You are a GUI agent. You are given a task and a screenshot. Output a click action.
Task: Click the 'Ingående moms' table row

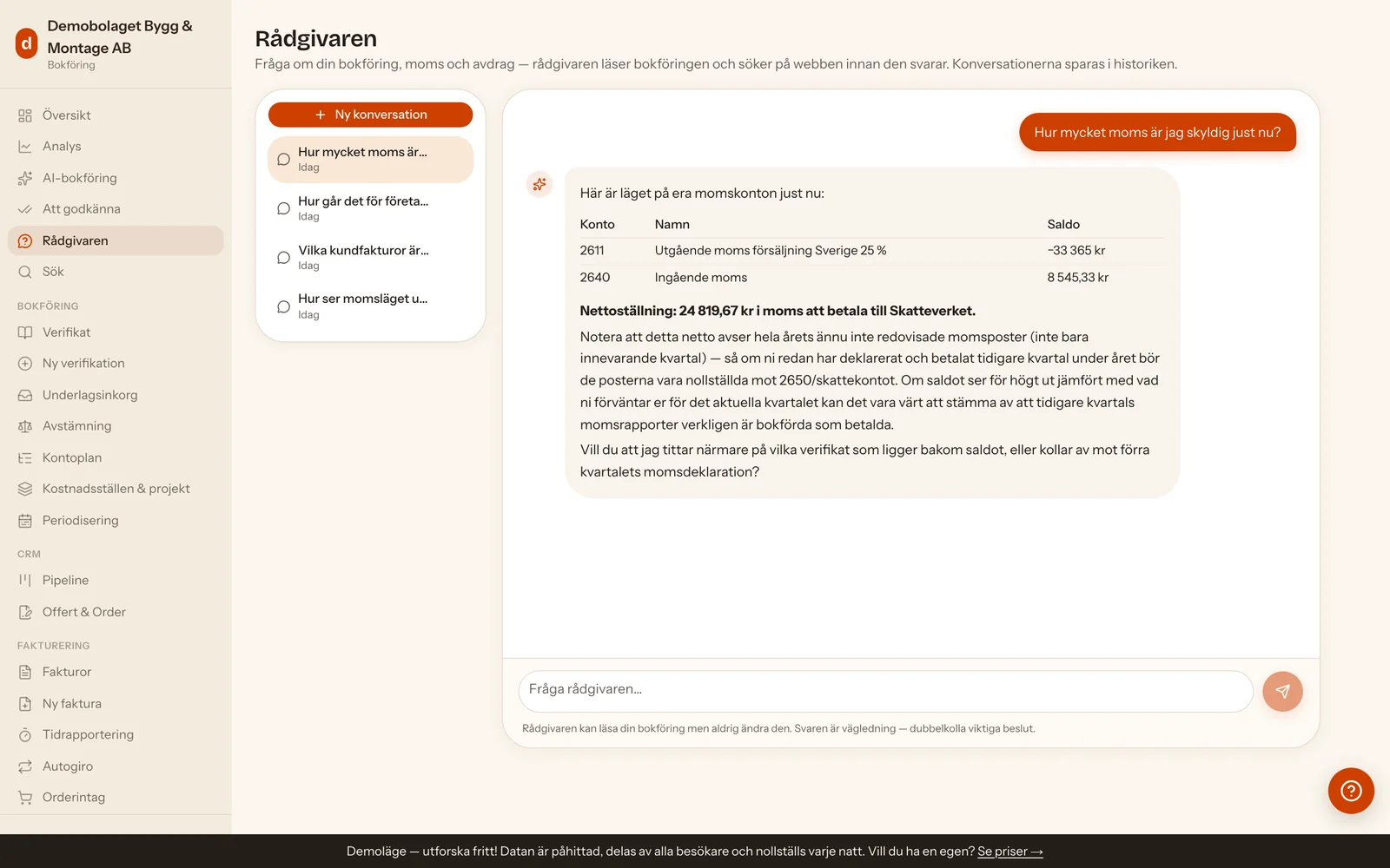(x=871, y=278)
